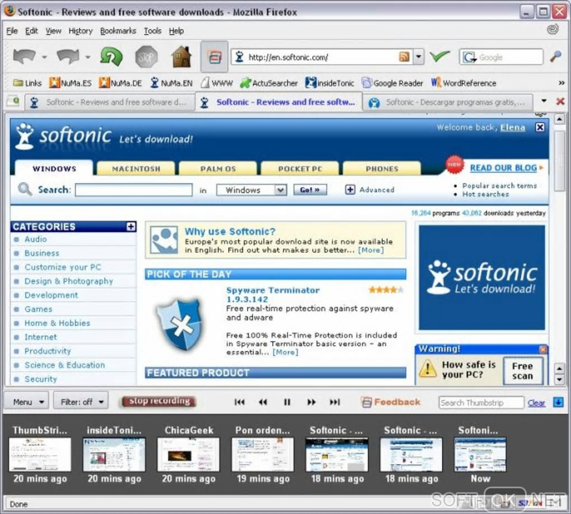
Task: Open the list all tabs dropdown
Action: (x=544, y=101)
